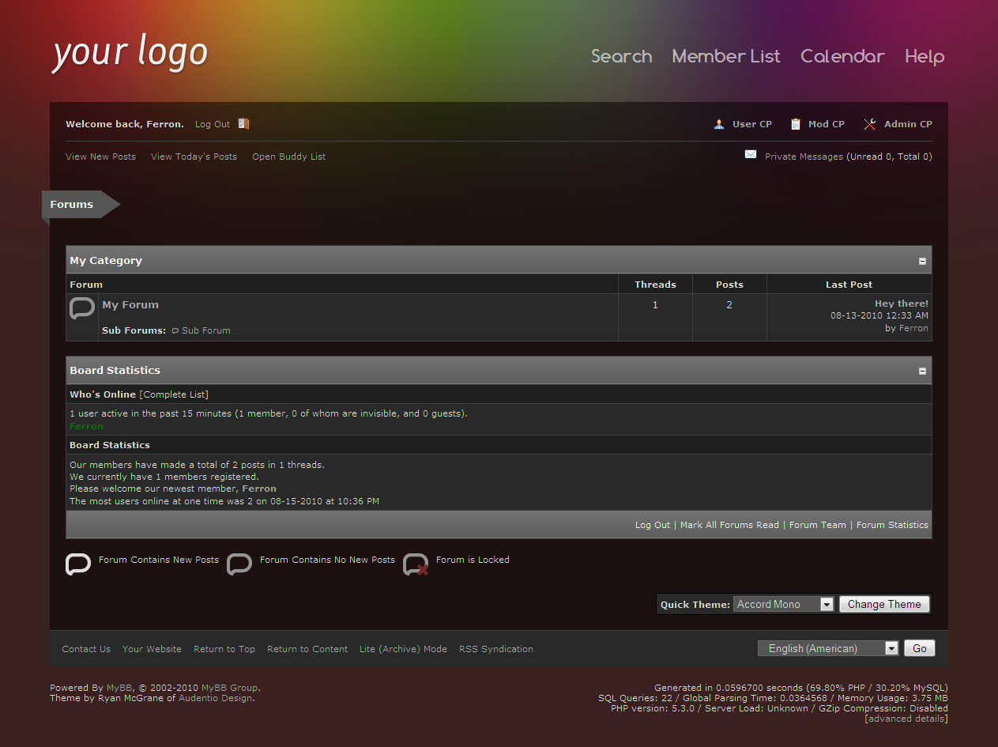The width and height of the screenshot is (998, 747).
Task: Click the User CP person icon
Action: click(x=719, y=124)
